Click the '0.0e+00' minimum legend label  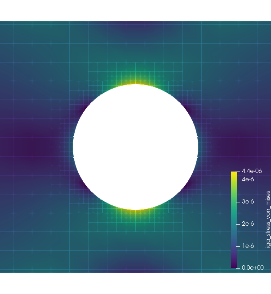pos(252,267)
